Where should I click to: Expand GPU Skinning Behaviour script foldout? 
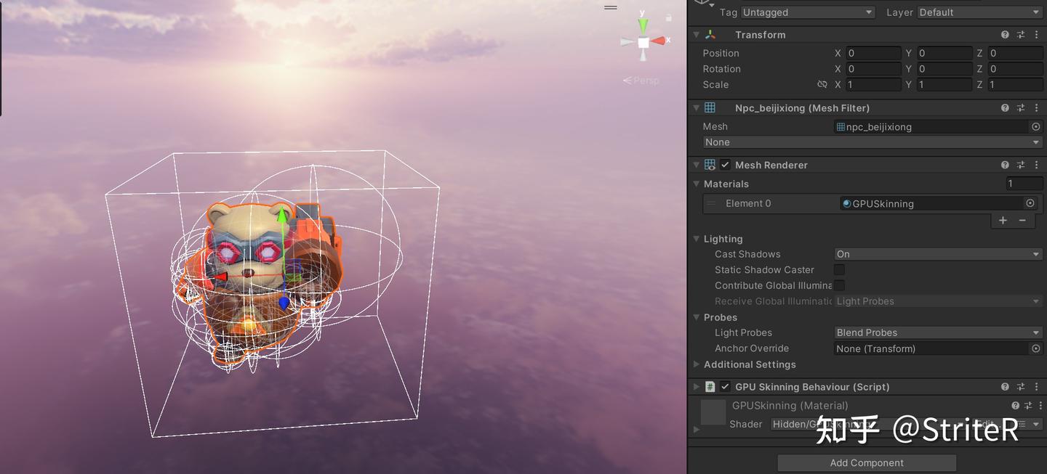tap(696, 387)
